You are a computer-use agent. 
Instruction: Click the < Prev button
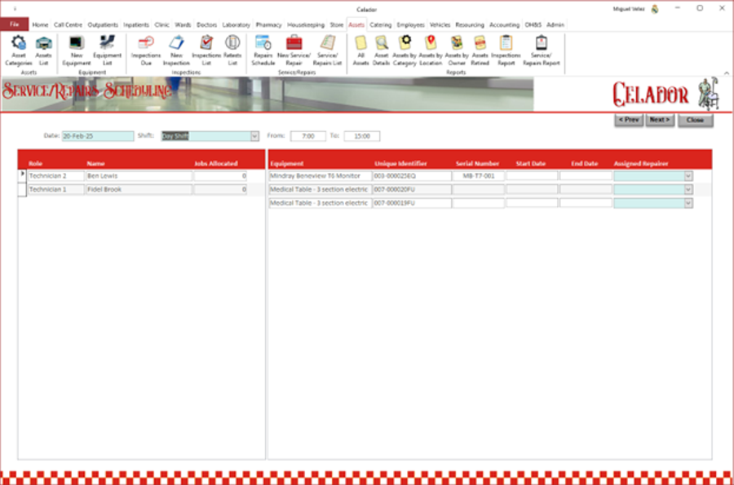click(628, 120)
